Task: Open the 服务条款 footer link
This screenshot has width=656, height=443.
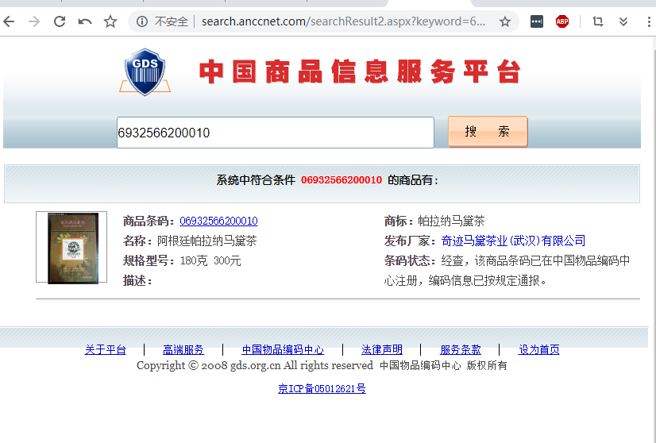Action: click(x=460, y=349)
